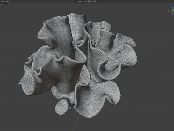Open the Global transform orientation dropdown

click(x=79, y=1)
